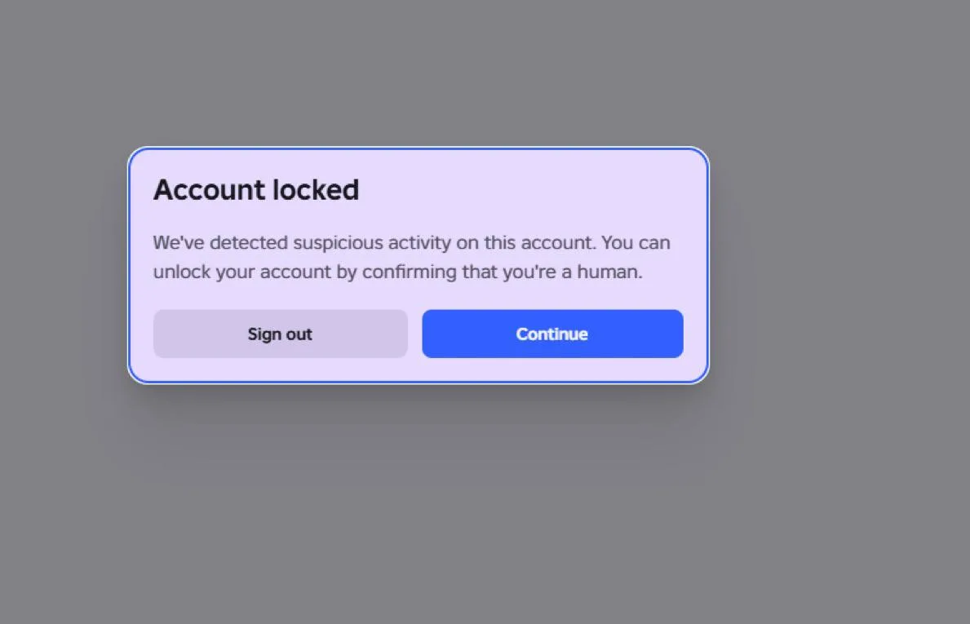Click the phrase 'that you're a'
This screenshot has width=970, height=624.
(x=516, y=272)
